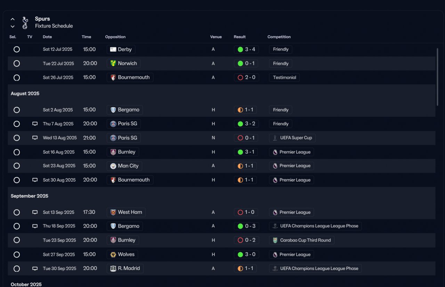The height and width of the screenshot is (287, 445).
Task: Sort by the Date column header
Action: click(47, 37)
